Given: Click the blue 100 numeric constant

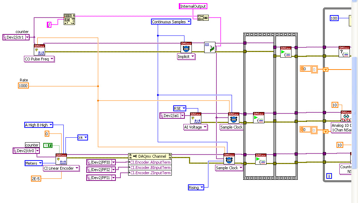Looking at the screenshot, I should tap(334, 18).
